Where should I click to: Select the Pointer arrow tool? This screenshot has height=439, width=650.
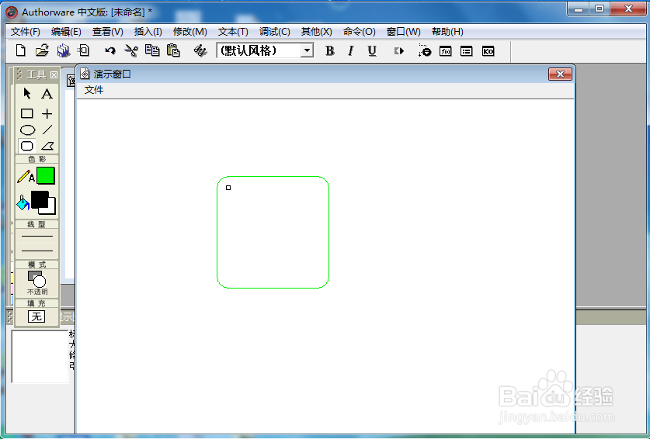[27, 94]
